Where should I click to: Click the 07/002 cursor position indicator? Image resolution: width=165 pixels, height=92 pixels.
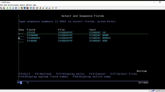[x=143, y=83]
